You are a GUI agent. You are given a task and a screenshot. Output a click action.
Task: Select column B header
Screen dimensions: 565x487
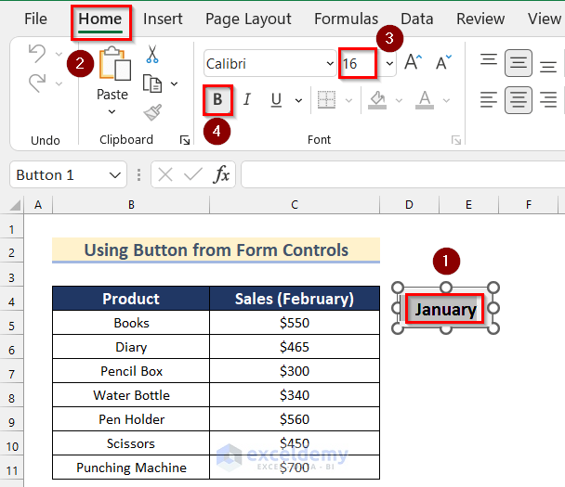point(131,205)
